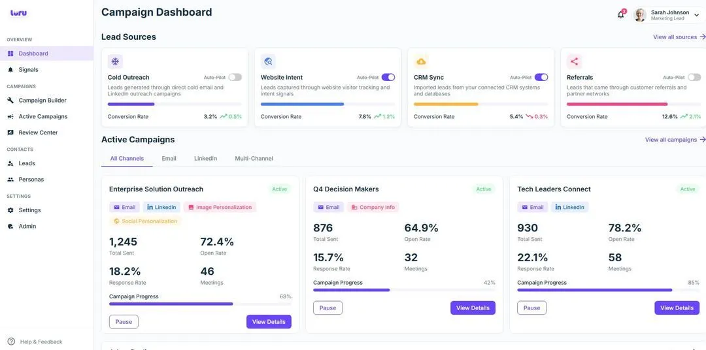This screenshot has height=350, width=706.
Task: Pause the Q4 Decision Makers campaign
Action: point(328,308)
